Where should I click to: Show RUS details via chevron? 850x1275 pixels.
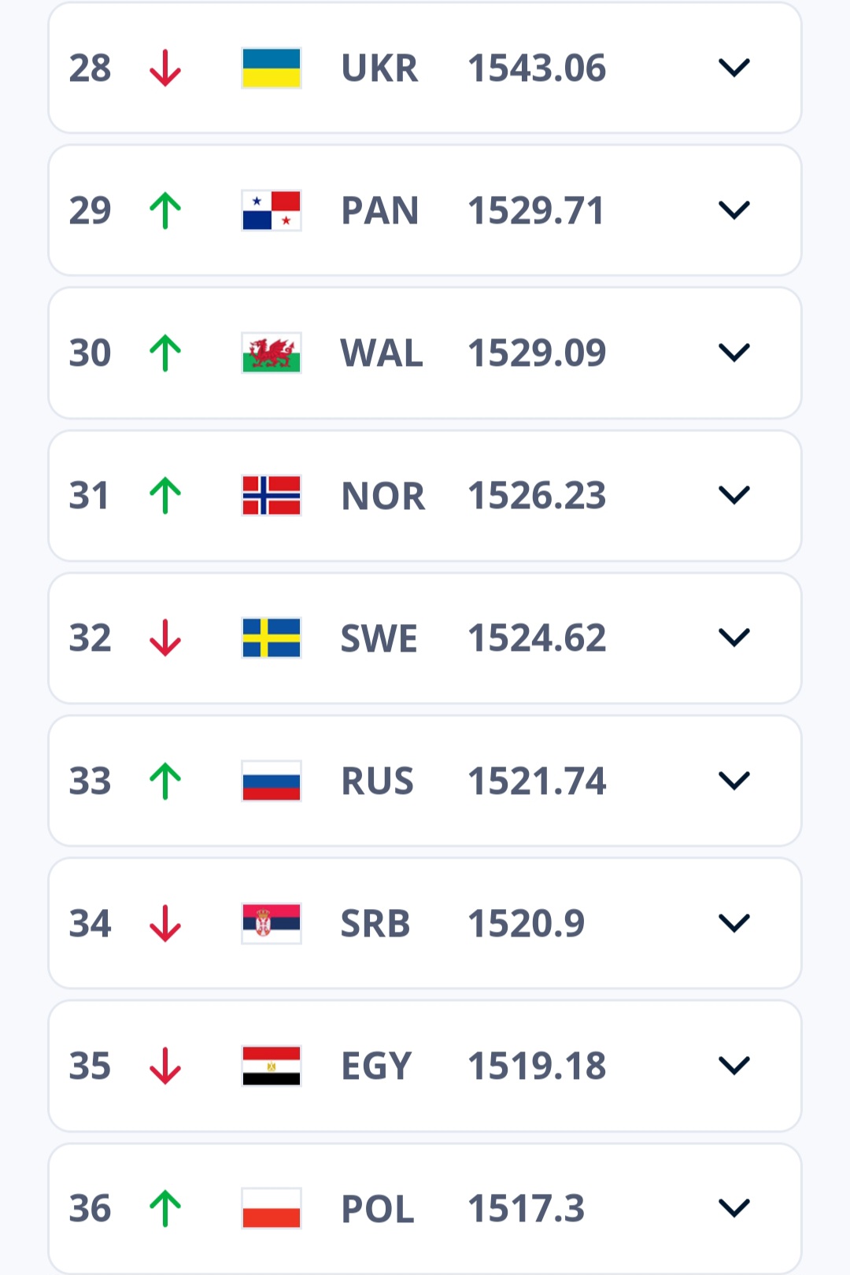click(x=734, y=781)
